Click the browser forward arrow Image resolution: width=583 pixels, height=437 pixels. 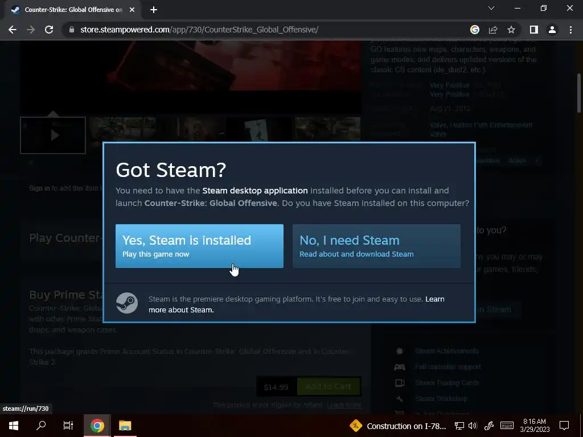[31, 30]
